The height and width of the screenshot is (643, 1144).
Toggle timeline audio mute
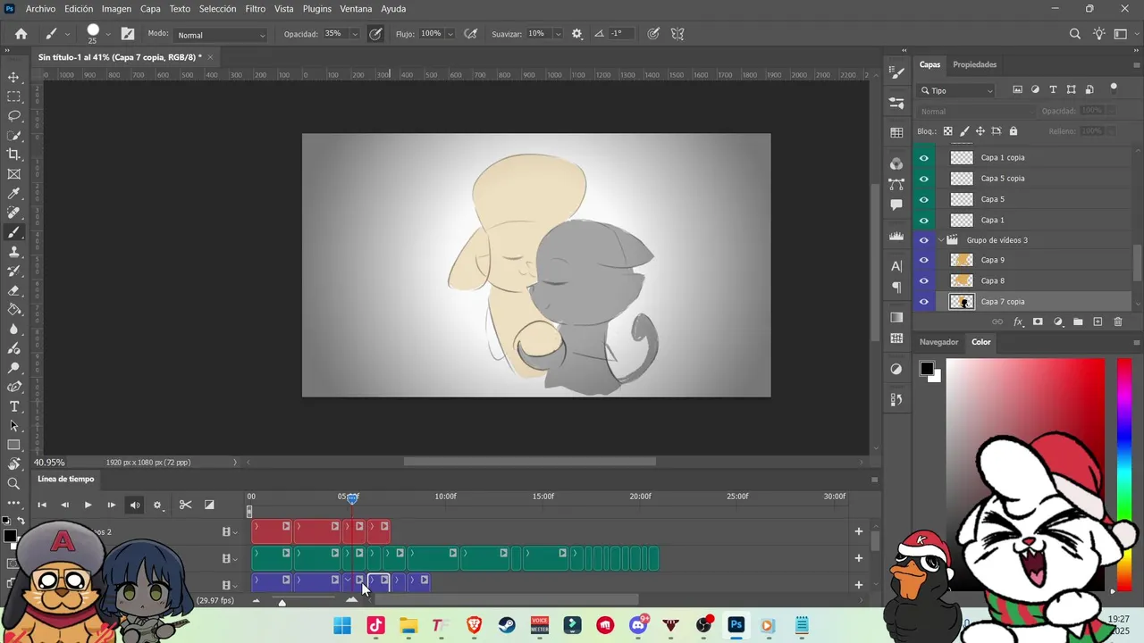pos(135,505)
